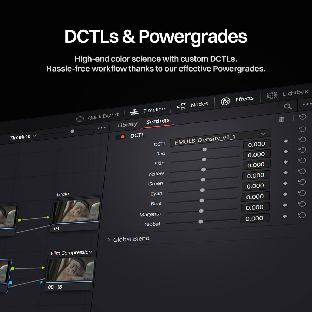This screenshot has height=312, width=312.
Task: Click the Red value field
Action: [257, 144]
